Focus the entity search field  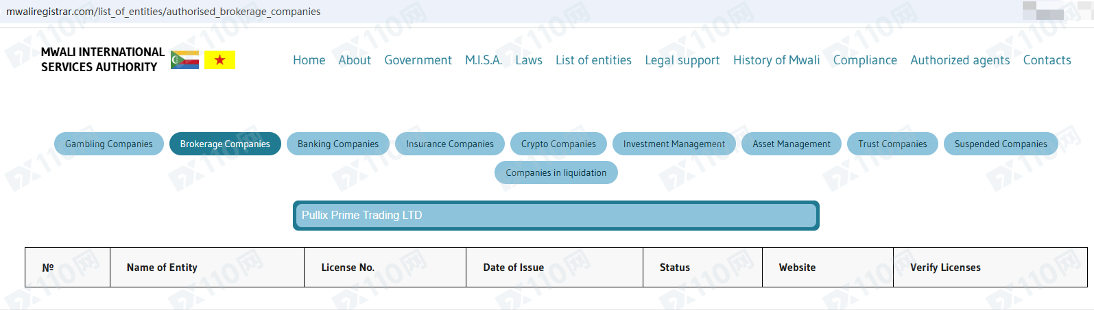point(556,216)
